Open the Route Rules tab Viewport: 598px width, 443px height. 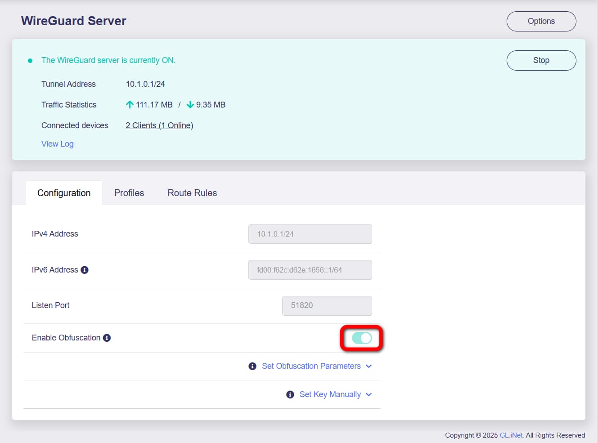[192, 193]
